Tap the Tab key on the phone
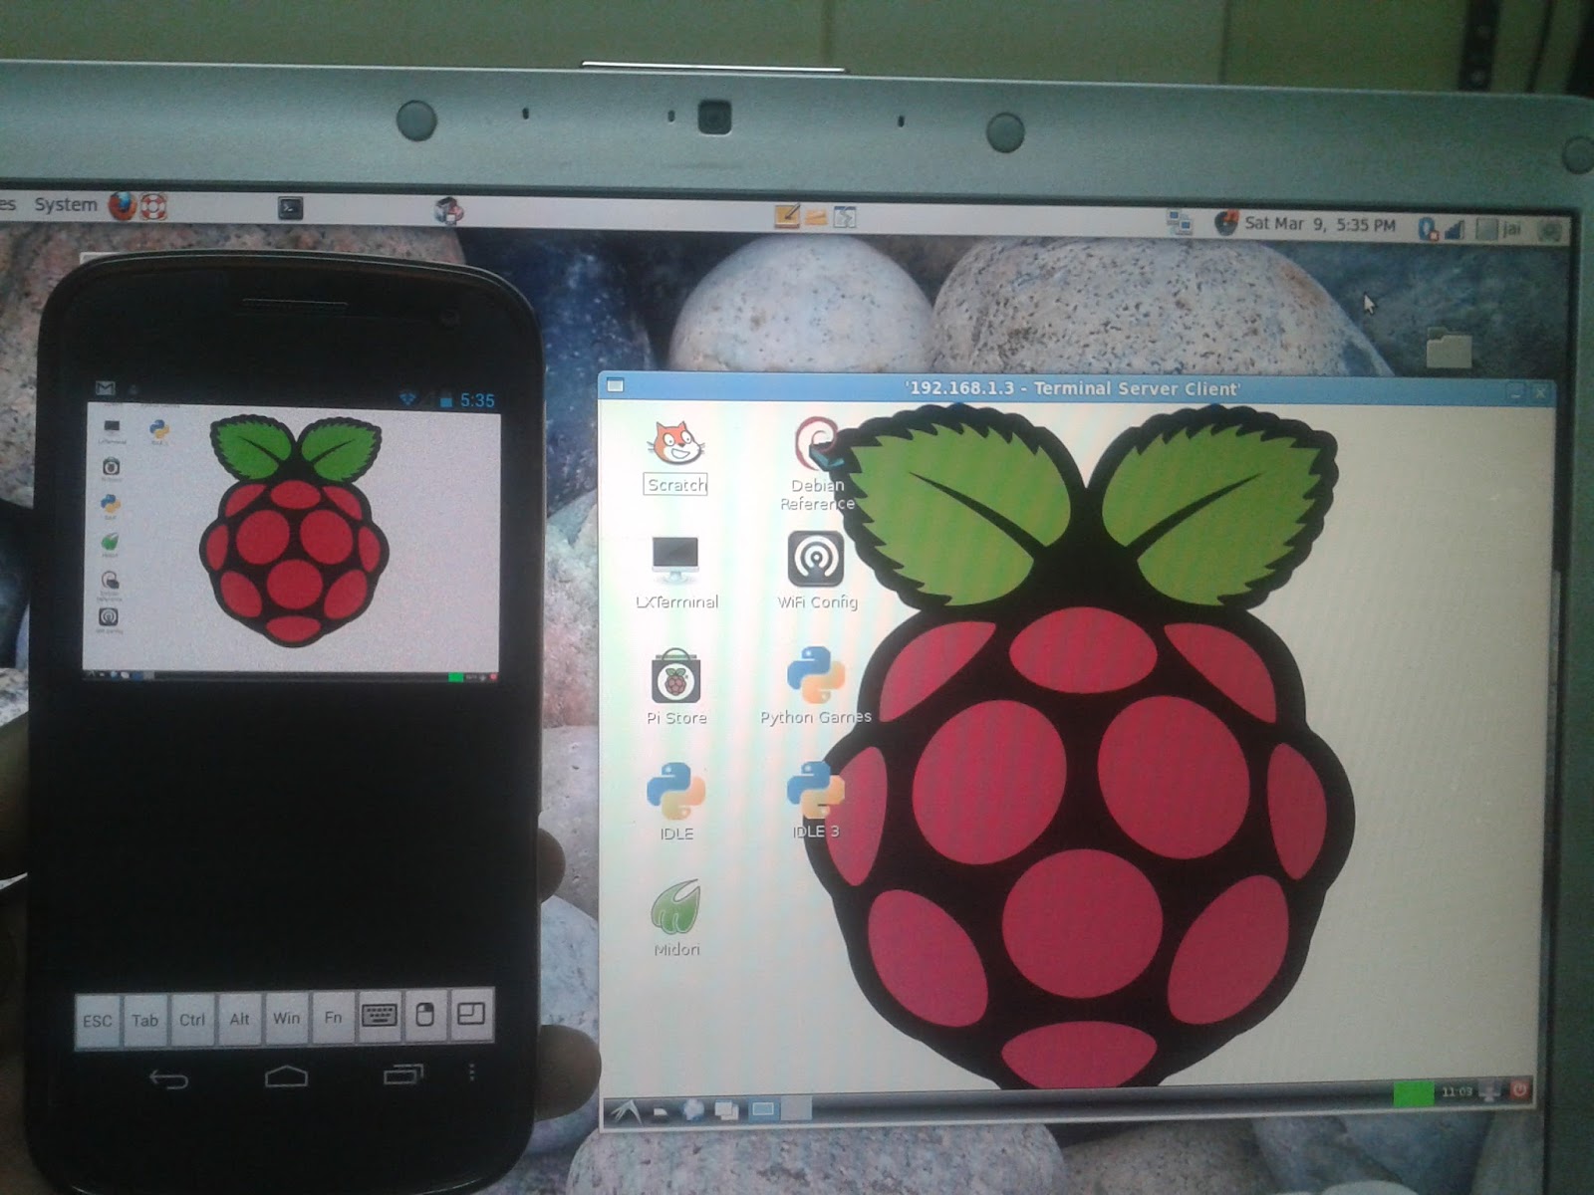Image resolution: width=1594 pixels, height=1195 pixels. pyautogui.click(x=145, y=1020)
